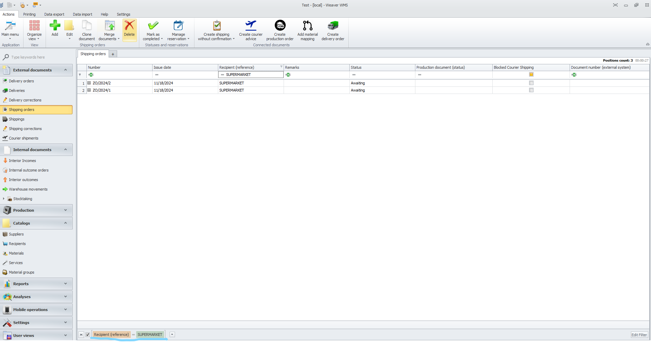Add new tab with plus button

pos(113,54)
